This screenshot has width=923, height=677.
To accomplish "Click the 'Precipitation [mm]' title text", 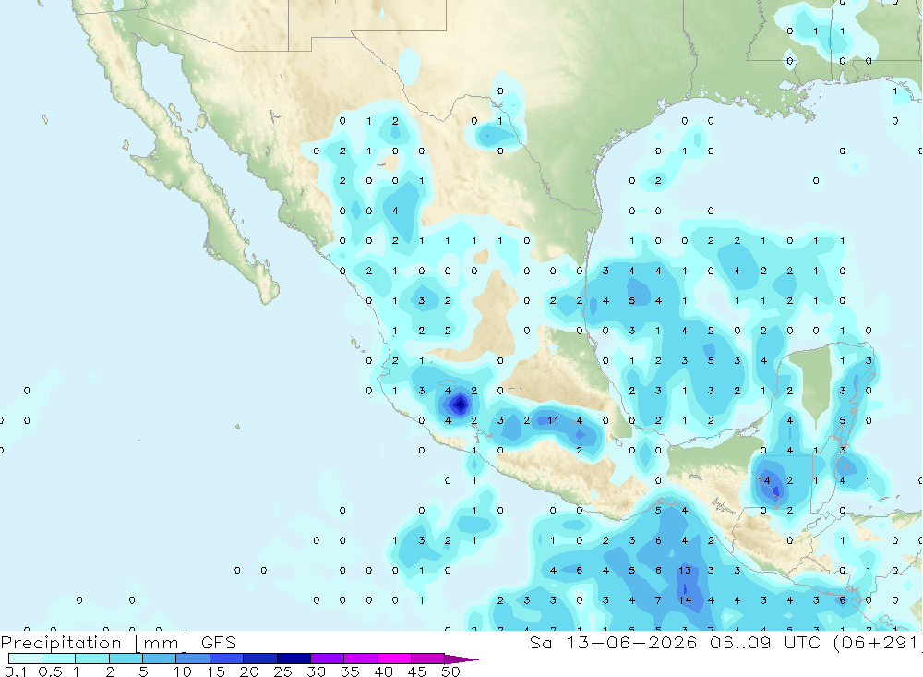I will point(94,643).
